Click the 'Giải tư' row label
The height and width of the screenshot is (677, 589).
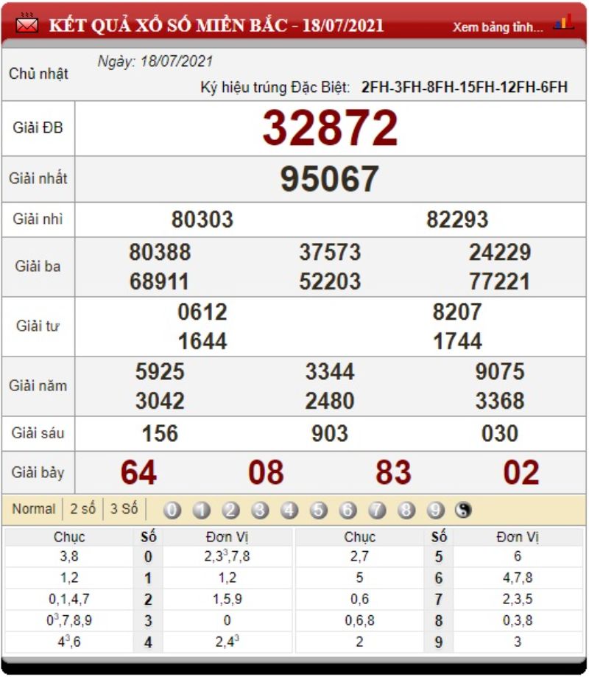(38, 326)
